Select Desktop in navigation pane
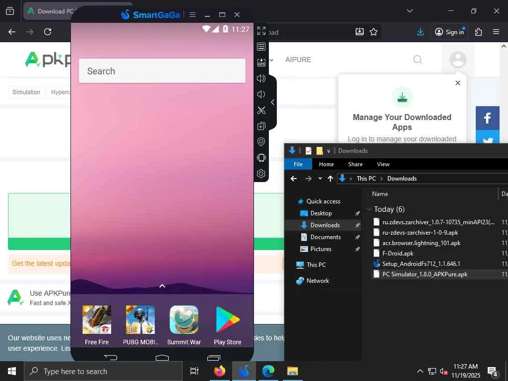Screen dimensions: 508x381 [x=321, y=213]
